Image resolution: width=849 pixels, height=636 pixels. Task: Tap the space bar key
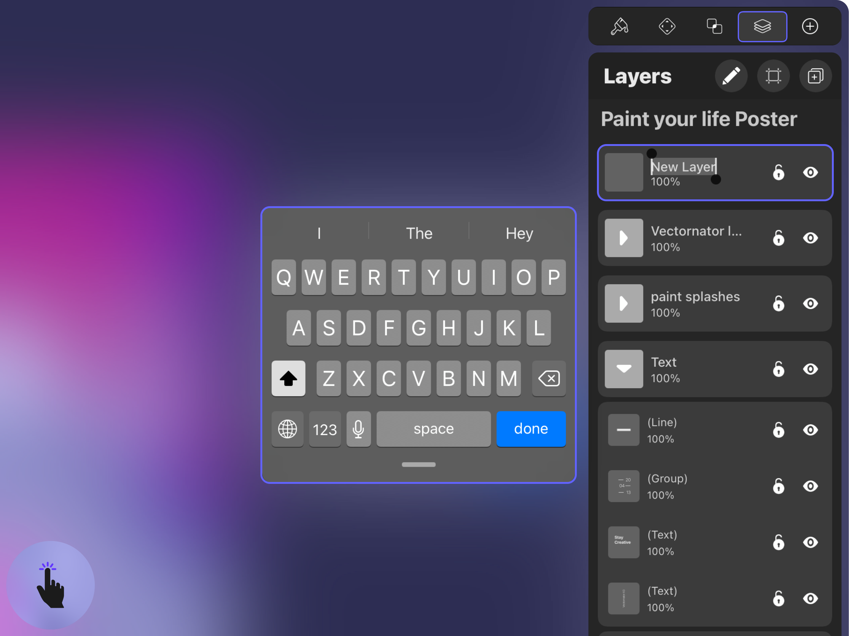(x=433, y=429)
